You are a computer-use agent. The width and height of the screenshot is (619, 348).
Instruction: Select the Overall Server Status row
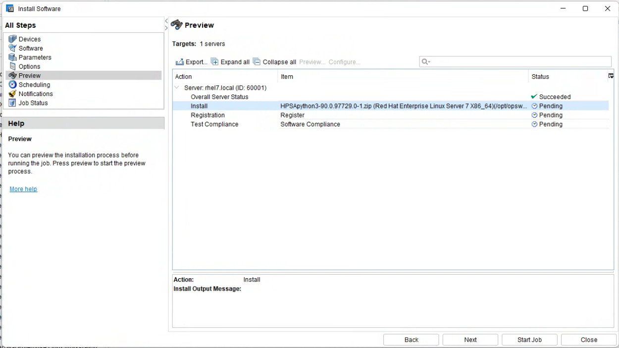(x=391, y=97)
